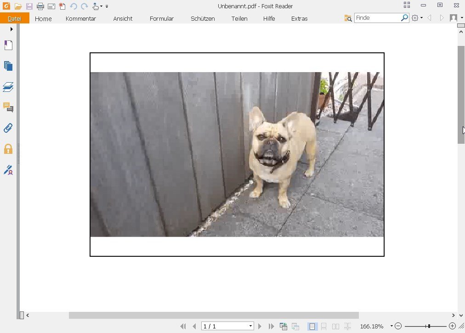465x333 pixels.
Task: Click the Redo arrow icon
Action: 84,6
